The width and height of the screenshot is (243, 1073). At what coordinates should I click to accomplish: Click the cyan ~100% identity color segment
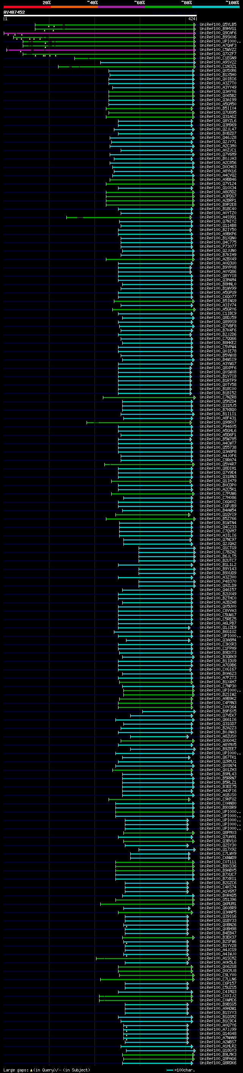[216, 7]
